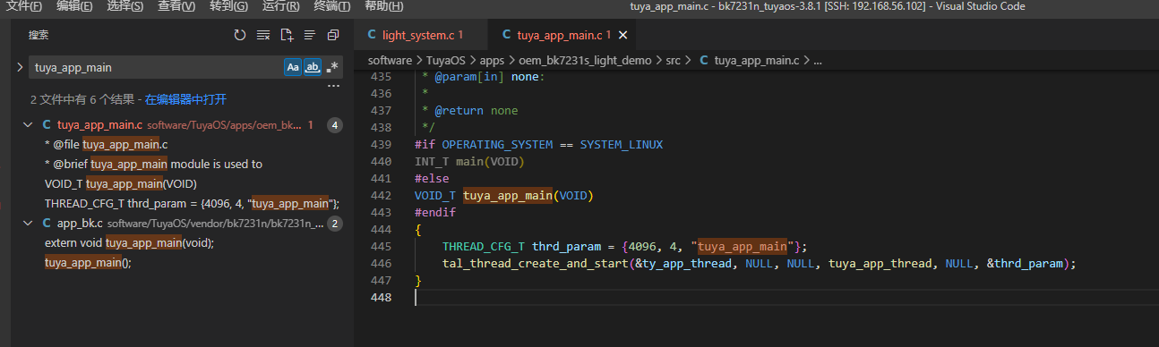Toggle Match Whole Word (ab) option
The image size is (1159, 347).
tap(313, 67)
